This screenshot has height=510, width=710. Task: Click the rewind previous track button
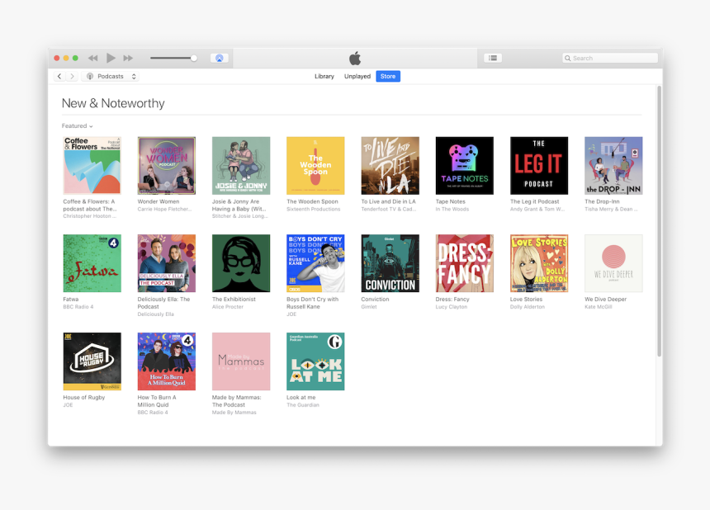[92, 58]
